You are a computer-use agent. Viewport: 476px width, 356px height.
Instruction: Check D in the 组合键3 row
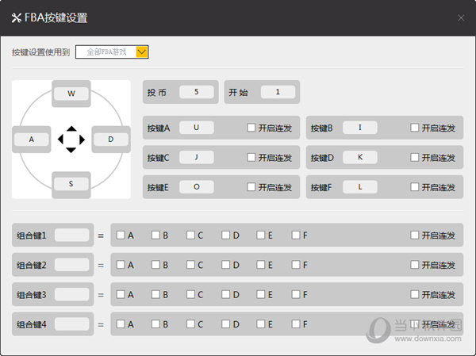click(225, 294)
